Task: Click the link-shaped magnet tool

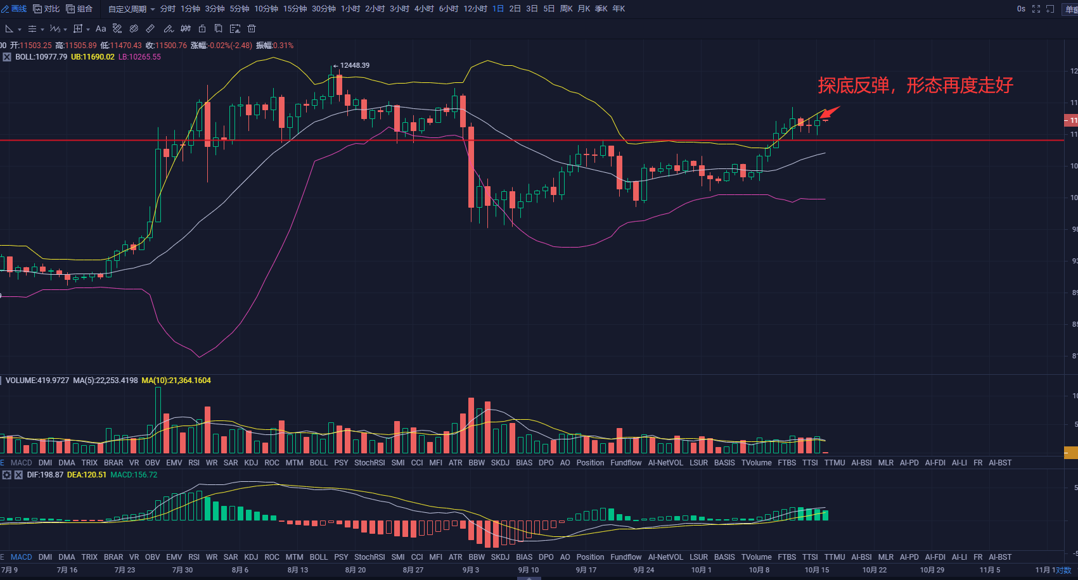Action: (134, 28)
